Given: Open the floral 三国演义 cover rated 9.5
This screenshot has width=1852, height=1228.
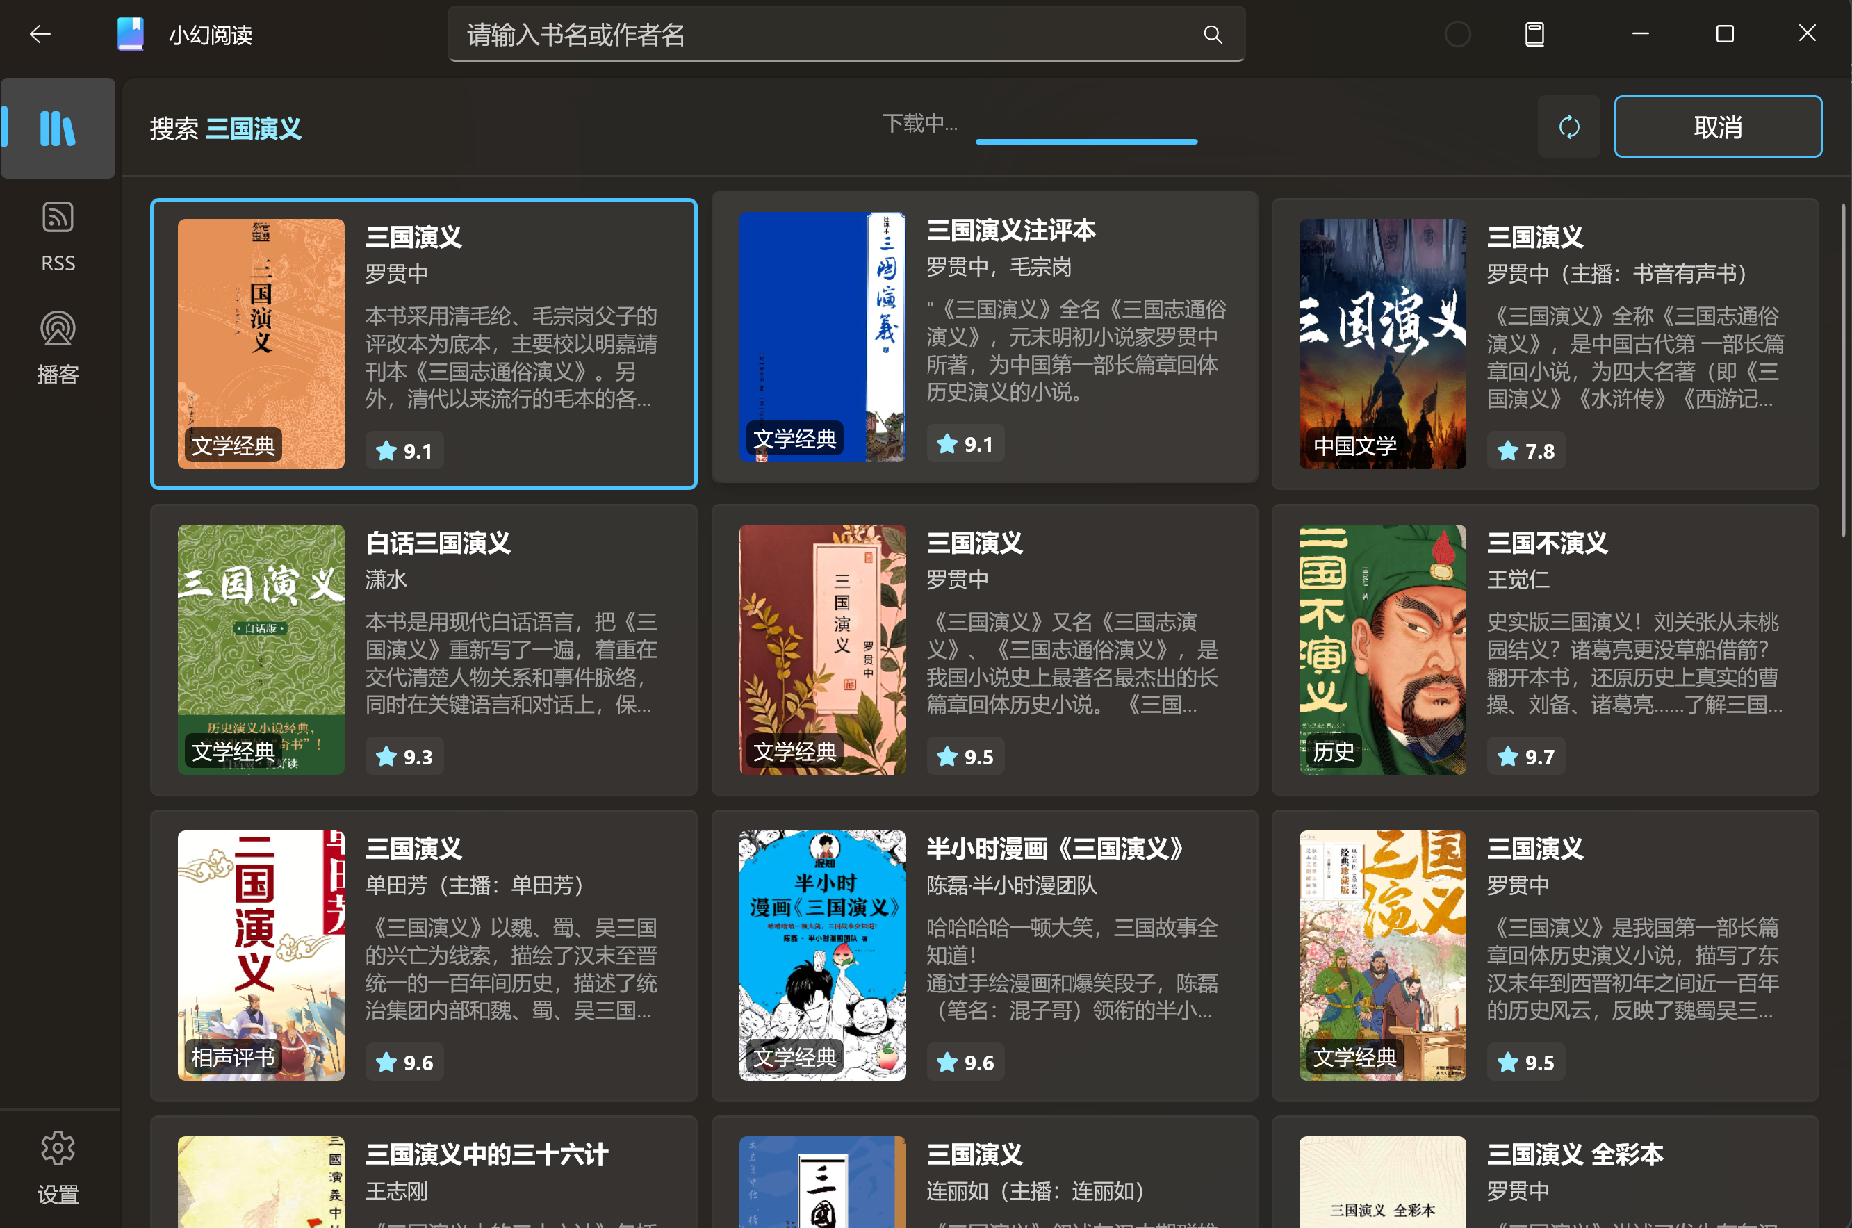Looking at the screenshot, I should (x=822, y=649).
